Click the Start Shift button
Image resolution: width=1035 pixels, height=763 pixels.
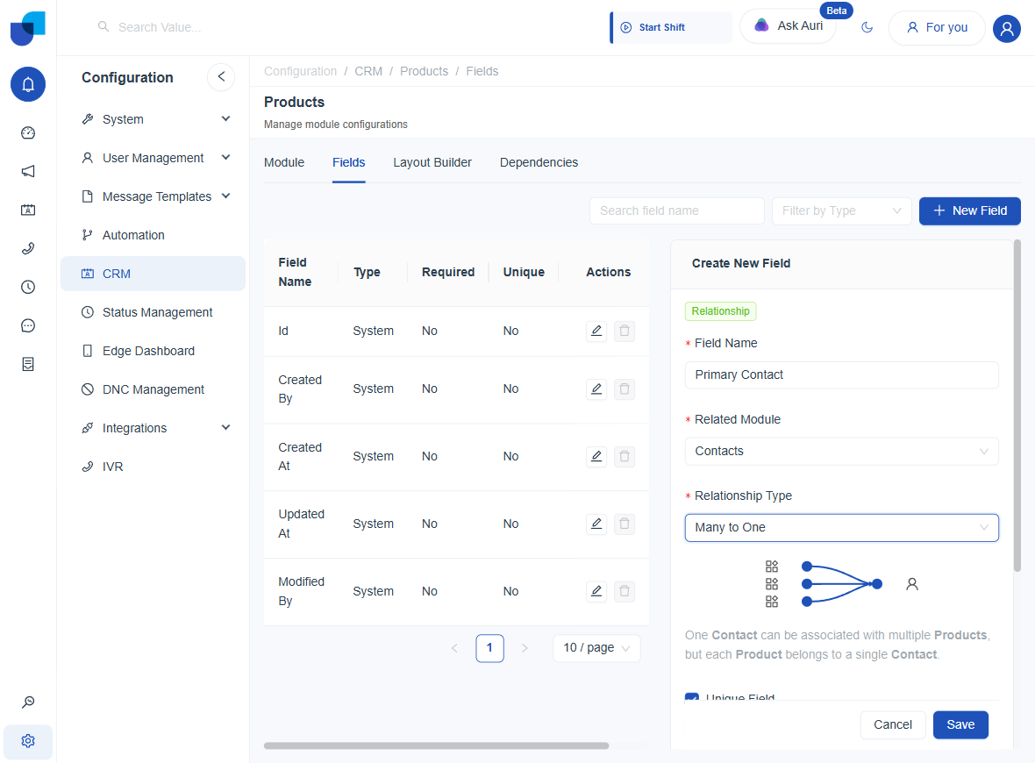pos(671,28)
